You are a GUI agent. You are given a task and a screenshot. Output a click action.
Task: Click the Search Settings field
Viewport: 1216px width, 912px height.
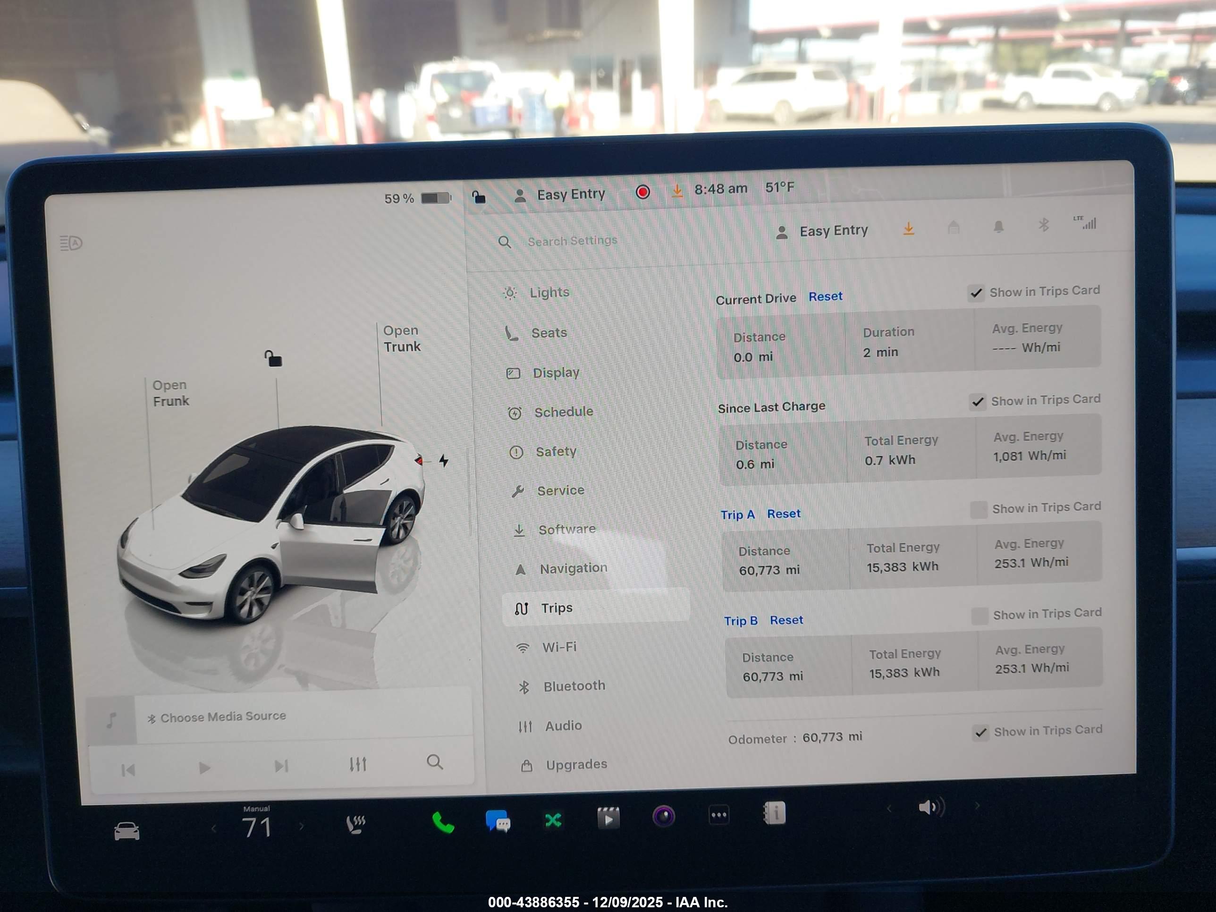(x=572, y=241)
